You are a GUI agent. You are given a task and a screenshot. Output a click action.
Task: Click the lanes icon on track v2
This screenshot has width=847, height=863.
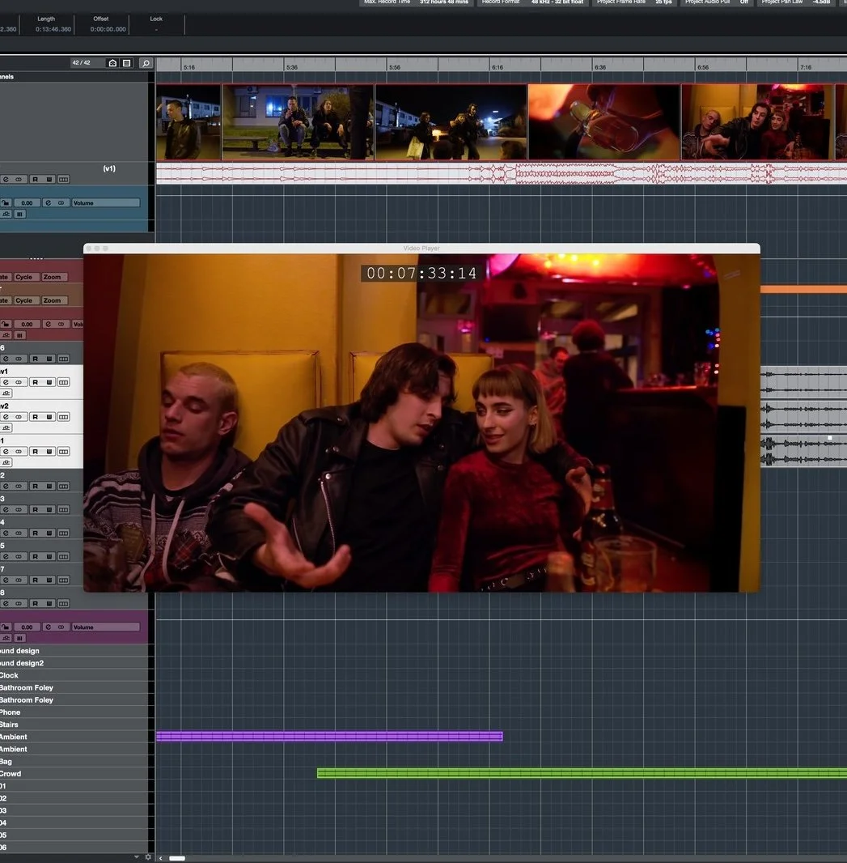64,417
